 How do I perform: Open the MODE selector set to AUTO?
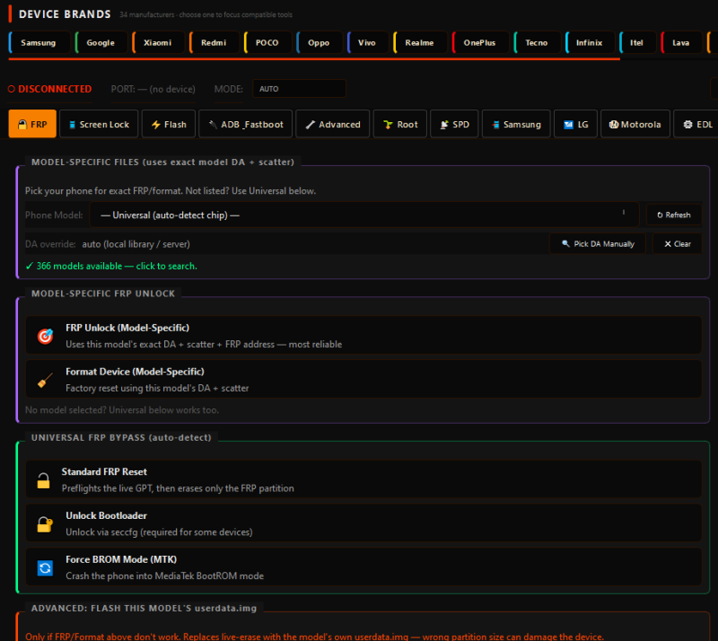pyautogui.click(x=299, y=89)
